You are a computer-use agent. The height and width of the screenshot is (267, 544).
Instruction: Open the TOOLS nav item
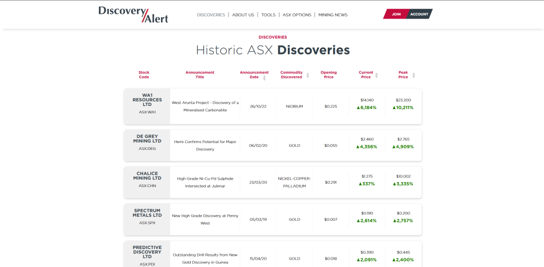tap(268, 15)
